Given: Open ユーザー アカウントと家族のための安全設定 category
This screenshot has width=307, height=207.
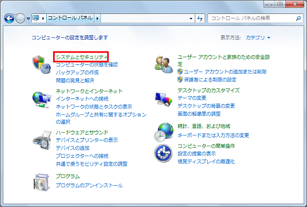Looking at the screenshot, I should [224, 60].
